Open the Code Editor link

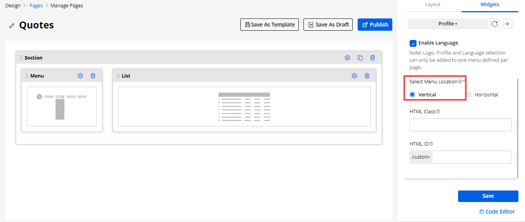pyautogui.click(x=497, y=212)
